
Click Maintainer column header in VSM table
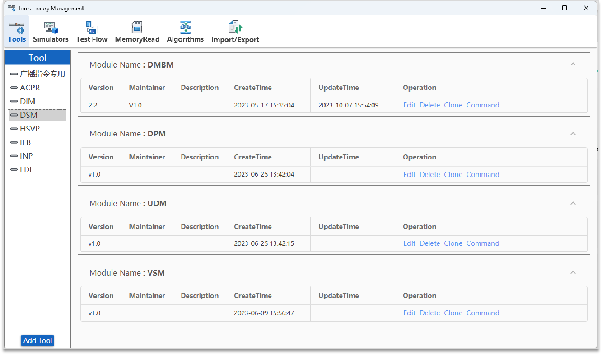(147, 296)
